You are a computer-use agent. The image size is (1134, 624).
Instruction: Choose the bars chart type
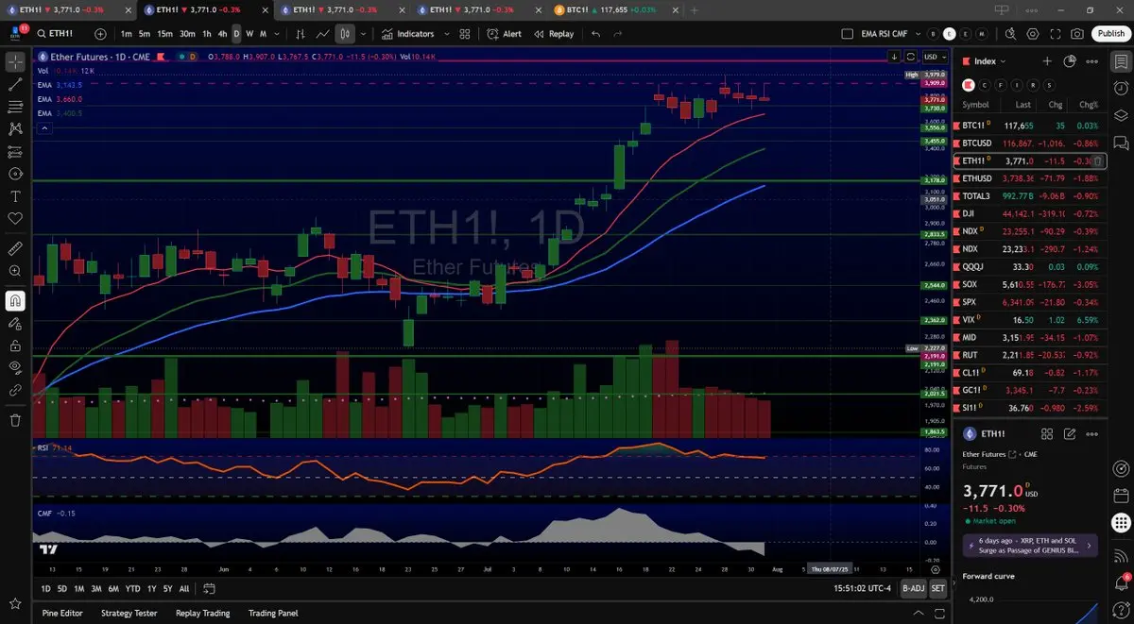301,34
